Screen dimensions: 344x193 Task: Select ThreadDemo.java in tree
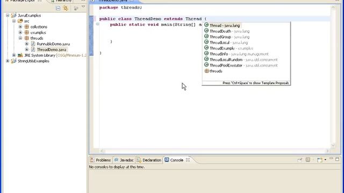[x=52, y=50]
